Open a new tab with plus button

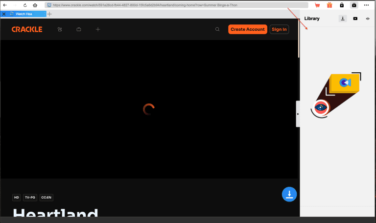(x=49, y=14)
